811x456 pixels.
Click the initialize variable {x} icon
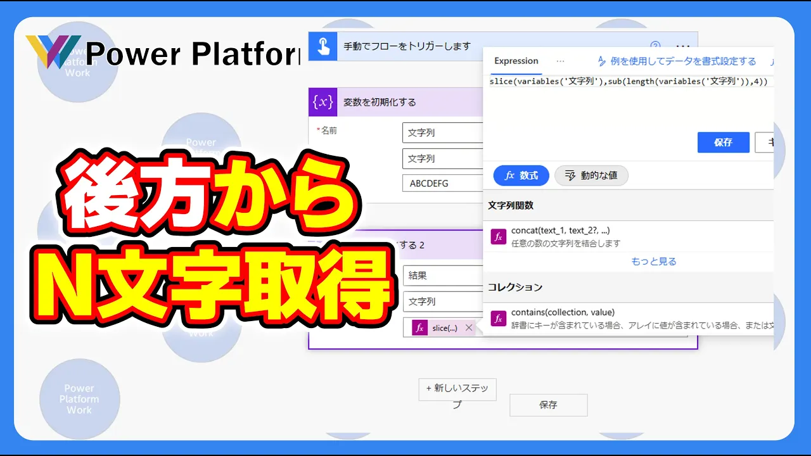click(322, 102)
